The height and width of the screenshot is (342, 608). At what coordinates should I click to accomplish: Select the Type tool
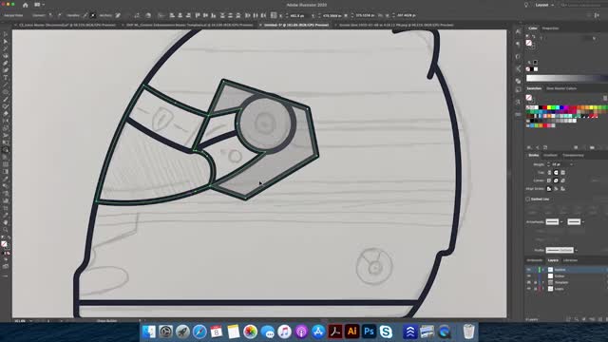click(x=6, y=78)
